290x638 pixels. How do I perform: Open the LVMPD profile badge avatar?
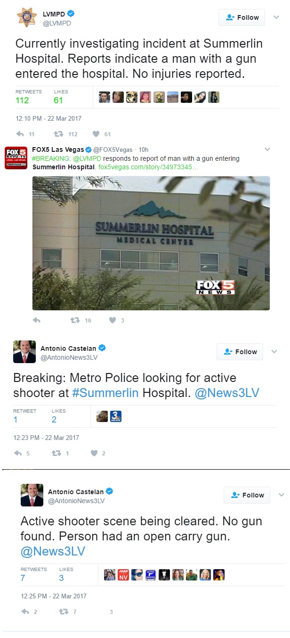[27, 17]
